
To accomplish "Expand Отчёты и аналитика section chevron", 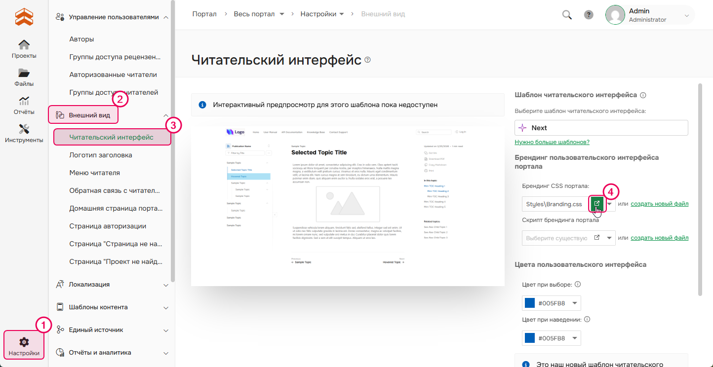I will (166, 353).
